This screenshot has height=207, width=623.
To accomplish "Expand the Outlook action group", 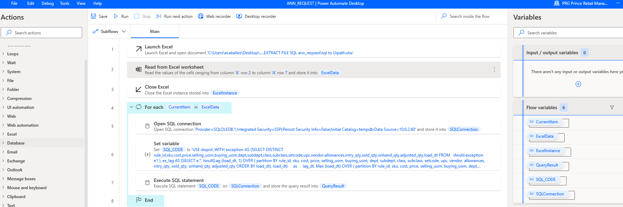I will click(3, 170).
